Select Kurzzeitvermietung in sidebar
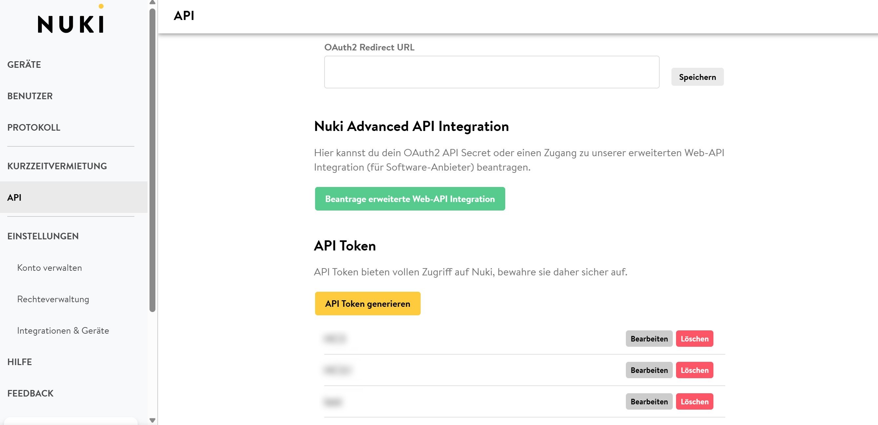This screenshot has width=878, height=425. [57, 166]
